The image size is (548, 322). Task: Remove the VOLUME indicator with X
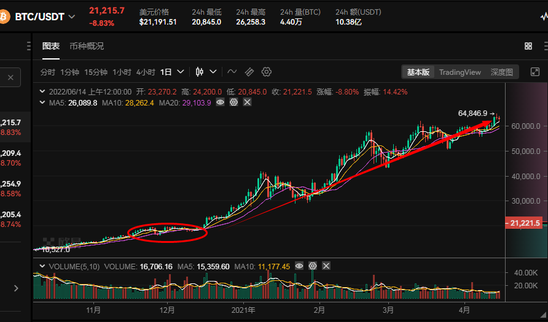(326, 266)
